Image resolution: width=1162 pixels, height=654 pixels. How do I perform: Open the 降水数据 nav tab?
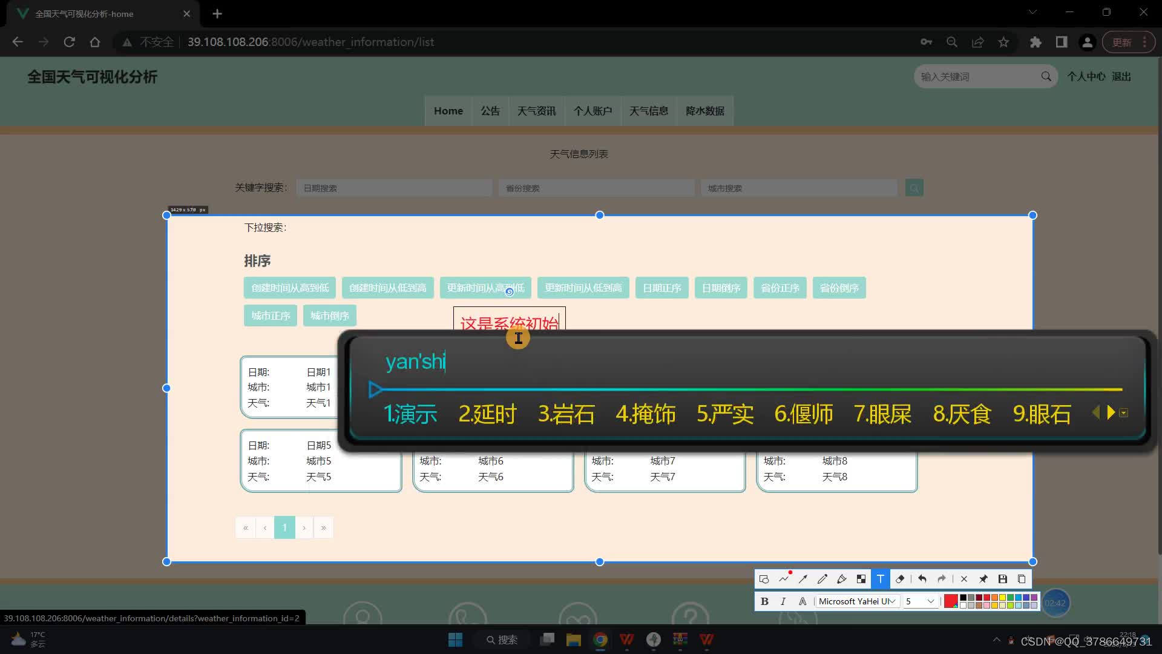[705, 111]
